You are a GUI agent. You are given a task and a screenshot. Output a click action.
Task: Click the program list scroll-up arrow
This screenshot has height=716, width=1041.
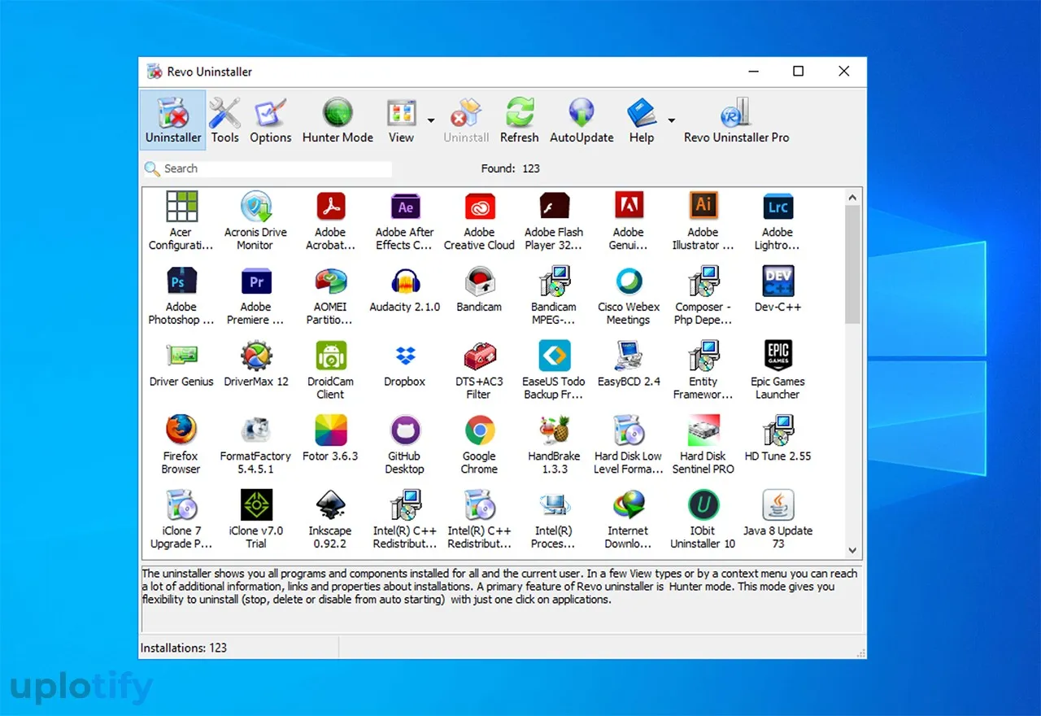click(x=853, y=197)
